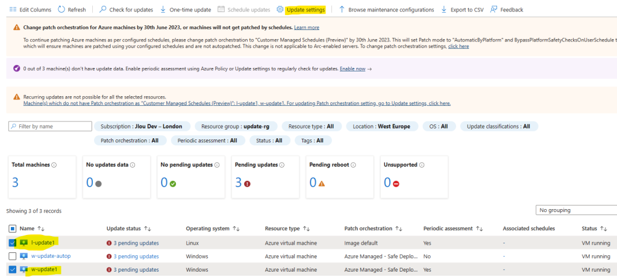Uncheck the l-update1 row checkbox
This screenshot has width=617, height=277.
coord(12,243)
